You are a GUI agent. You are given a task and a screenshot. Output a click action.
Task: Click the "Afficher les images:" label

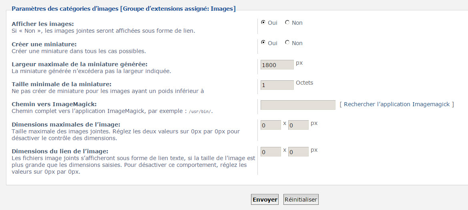point(43,24)
